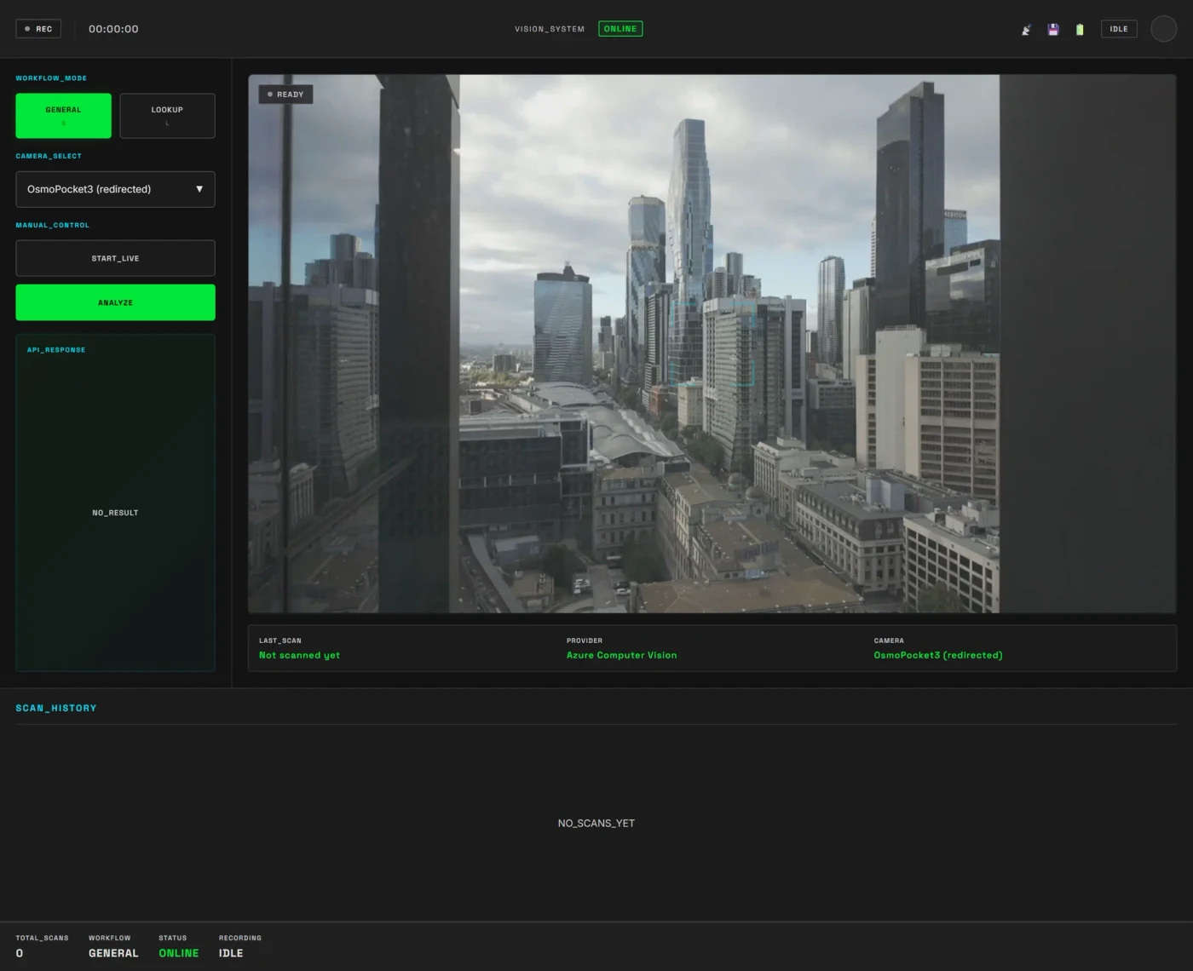Click the satellite antenna icon in the header
The height and width of the screenshot is (971, 1193).
(1026, 28)
